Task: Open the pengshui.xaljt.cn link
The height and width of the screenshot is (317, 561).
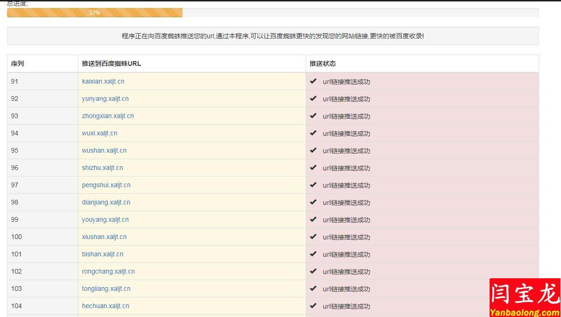Action: click(x=106, y=185)
